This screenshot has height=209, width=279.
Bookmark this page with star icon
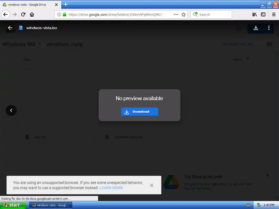point(184,14)
